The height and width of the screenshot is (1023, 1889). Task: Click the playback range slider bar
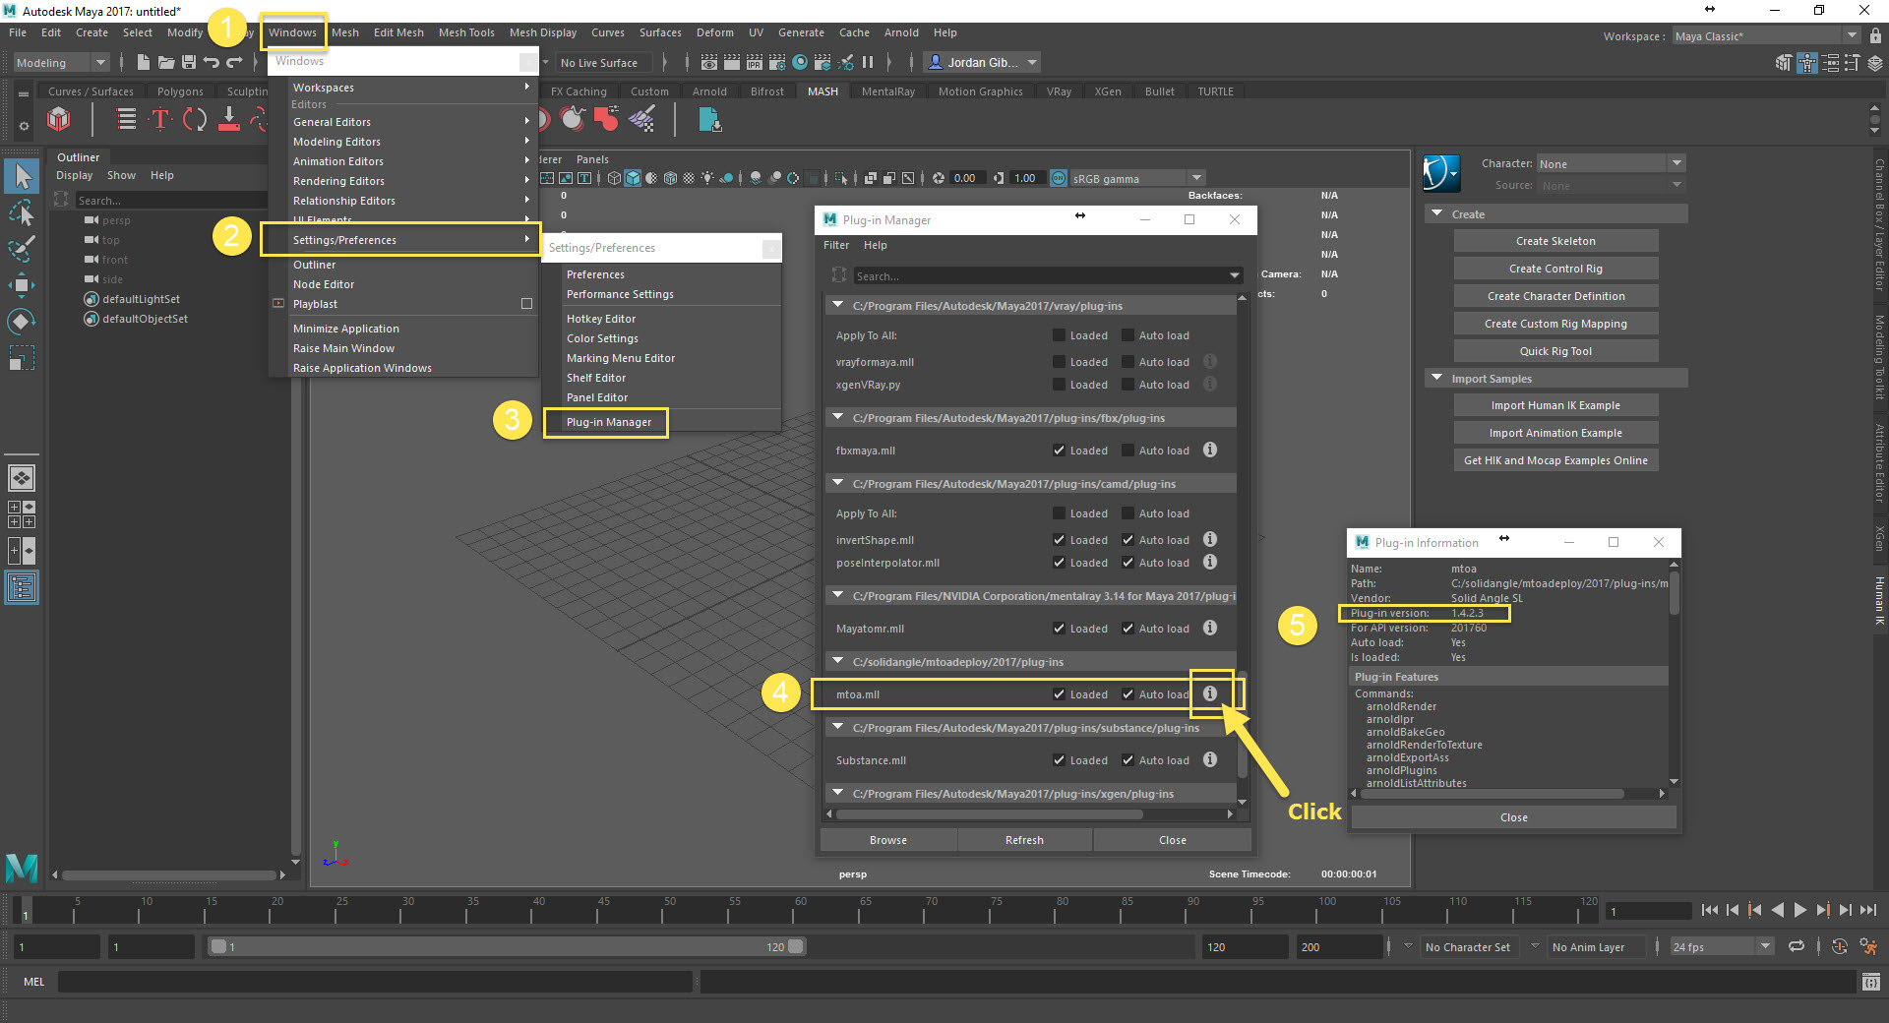click(x=507, y=946)
